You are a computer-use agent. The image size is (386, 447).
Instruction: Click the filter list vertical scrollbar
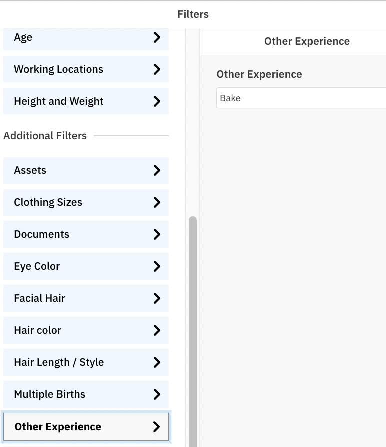pyautogui.click(x=193, y=331)
